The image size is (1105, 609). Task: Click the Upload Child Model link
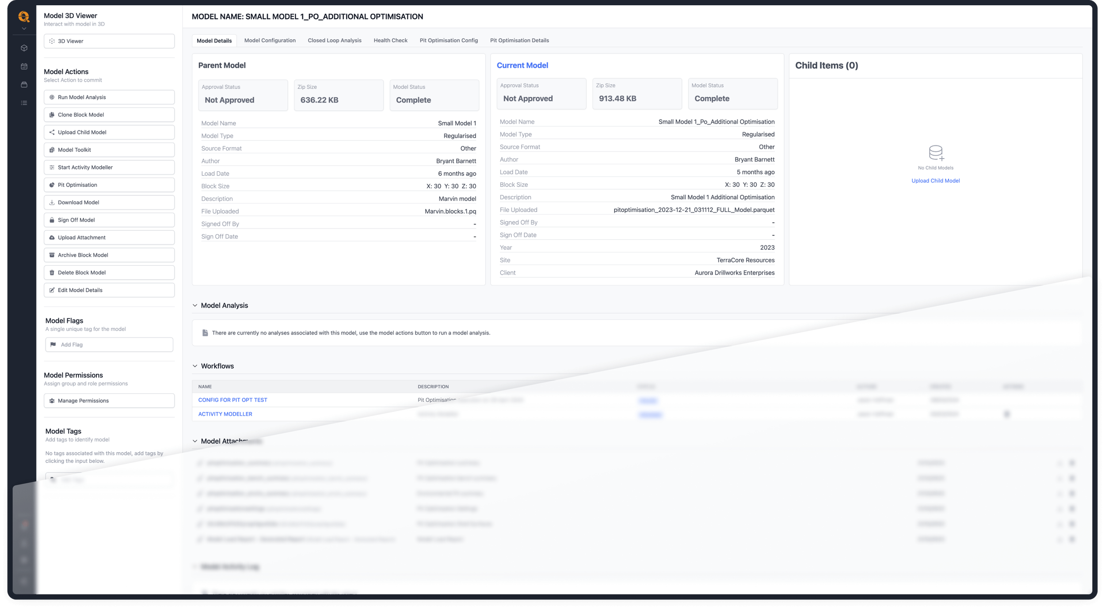(936, 181)
